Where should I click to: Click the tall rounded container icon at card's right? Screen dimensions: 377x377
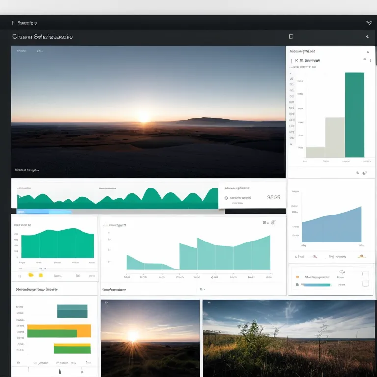coord(364,278)
